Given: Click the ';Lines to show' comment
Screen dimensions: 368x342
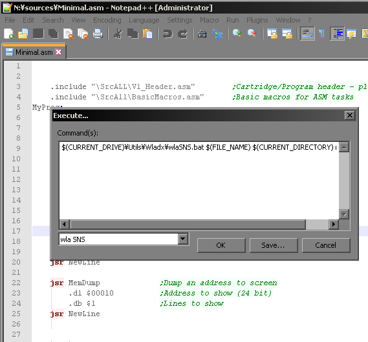Looking at the screenshot, I should click(191, 303).
